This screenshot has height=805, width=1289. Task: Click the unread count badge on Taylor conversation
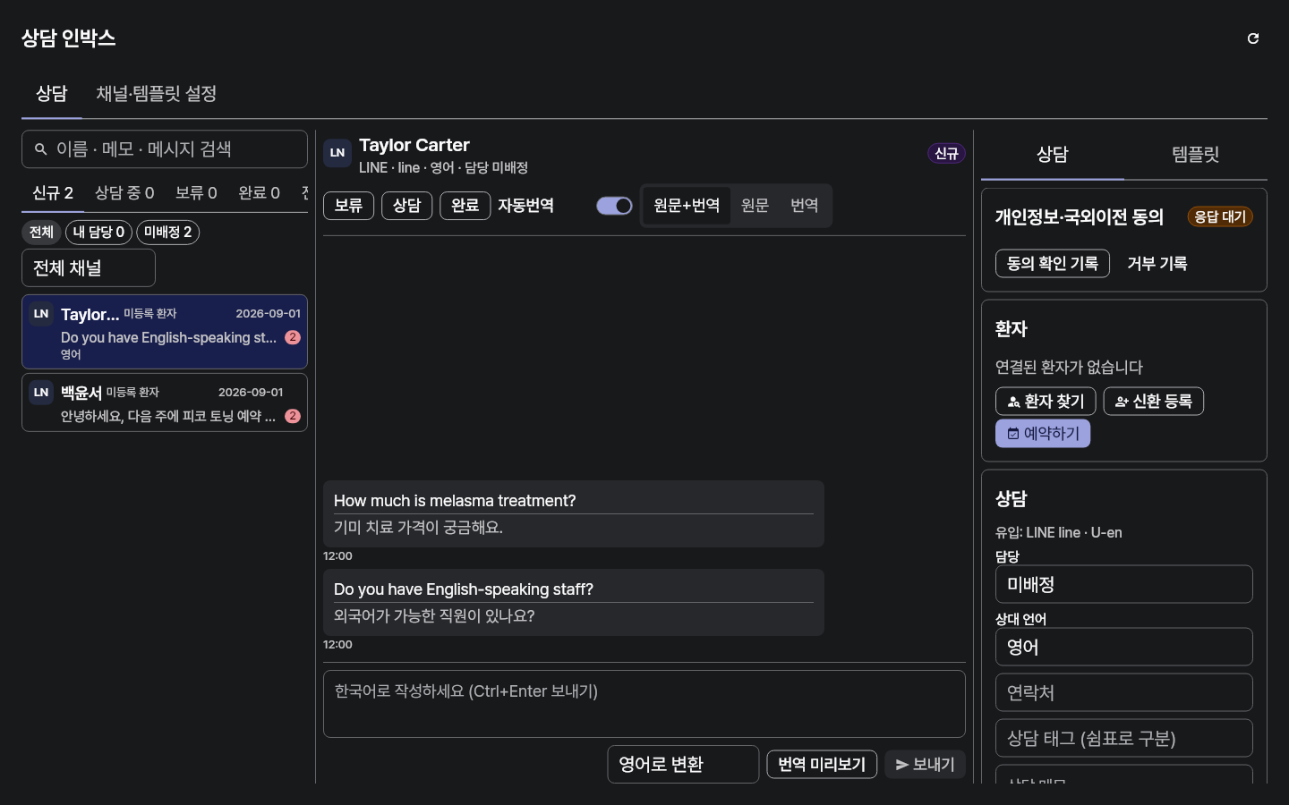coord(293,337)
